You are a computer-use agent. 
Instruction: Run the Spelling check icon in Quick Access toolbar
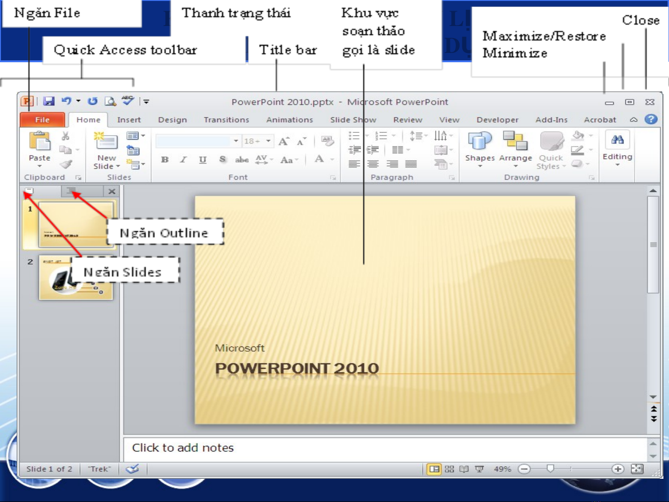point(128,100)
